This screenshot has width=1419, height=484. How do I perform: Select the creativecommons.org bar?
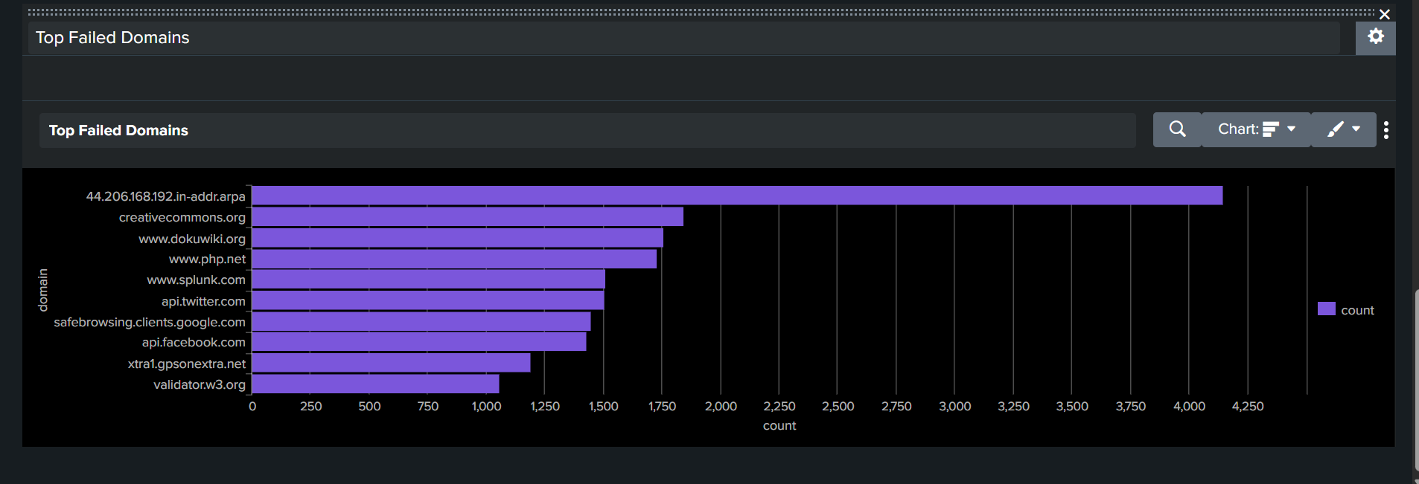[x=468, y=217]
